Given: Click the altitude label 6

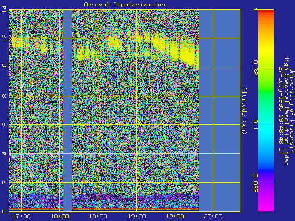Looking at the screenshot, I should click(x=5, y=125).
